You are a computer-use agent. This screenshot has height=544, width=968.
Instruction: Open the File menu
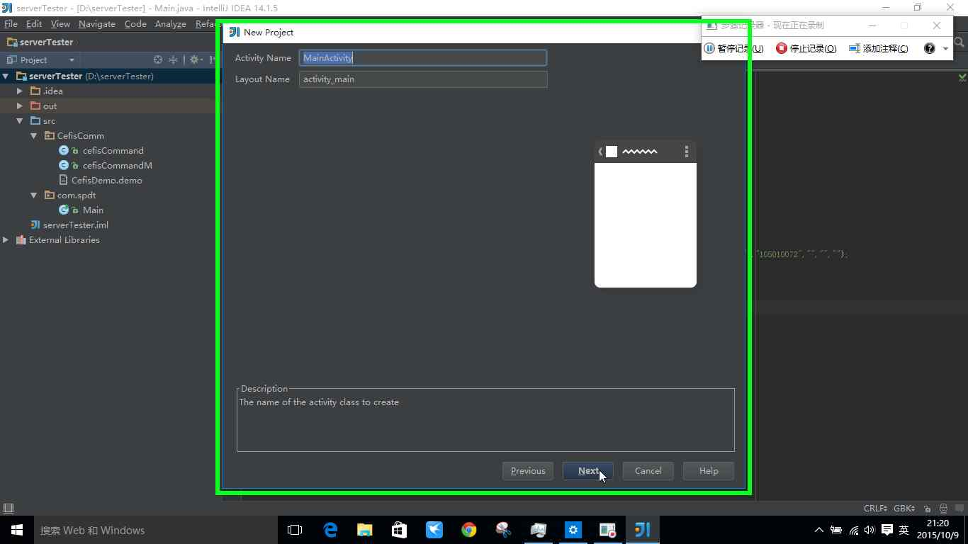pos(11,23)
